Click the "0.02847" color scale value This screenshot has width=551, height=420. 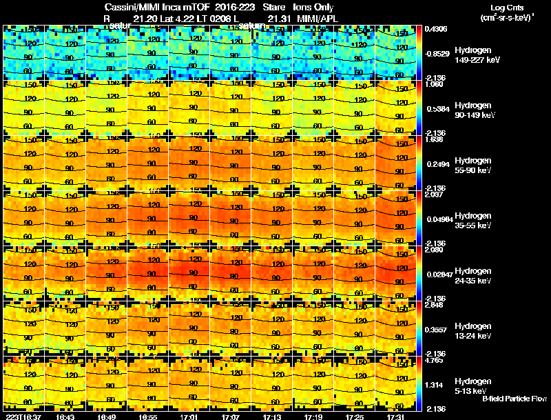440,274
